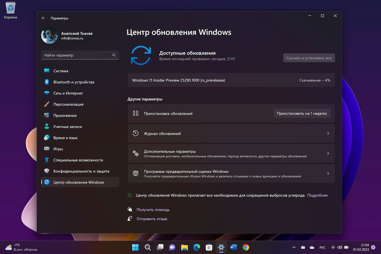The image size is (381, 254).
Task: Click the Windows 11 Insider Preview download progress row
Action: pyautogui.click(x=231, y=80)
